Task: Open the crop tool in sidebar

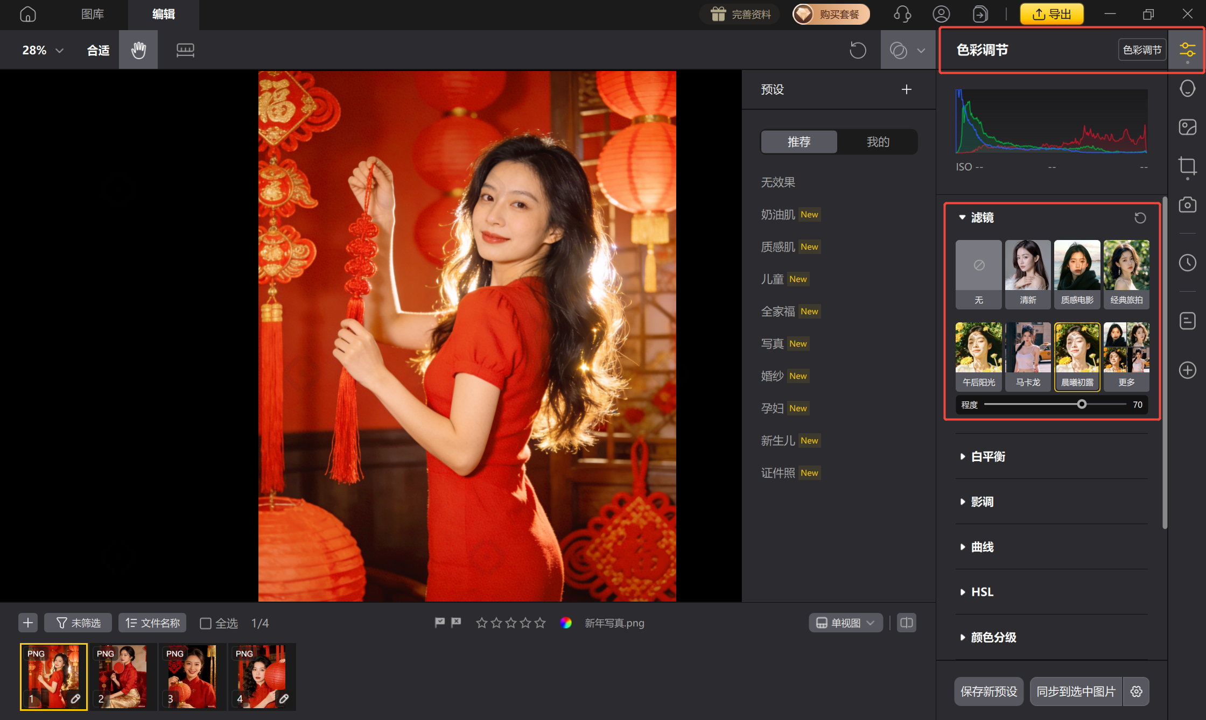Action: 1187,166
